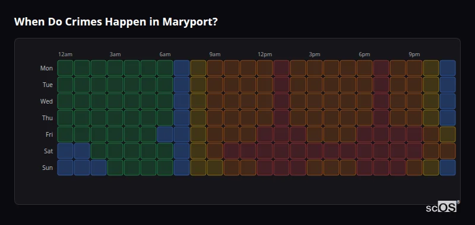Viewport: 475px width, 225px height.
Task: Select the red Friday 12pm cell
Action: (264, 134)
